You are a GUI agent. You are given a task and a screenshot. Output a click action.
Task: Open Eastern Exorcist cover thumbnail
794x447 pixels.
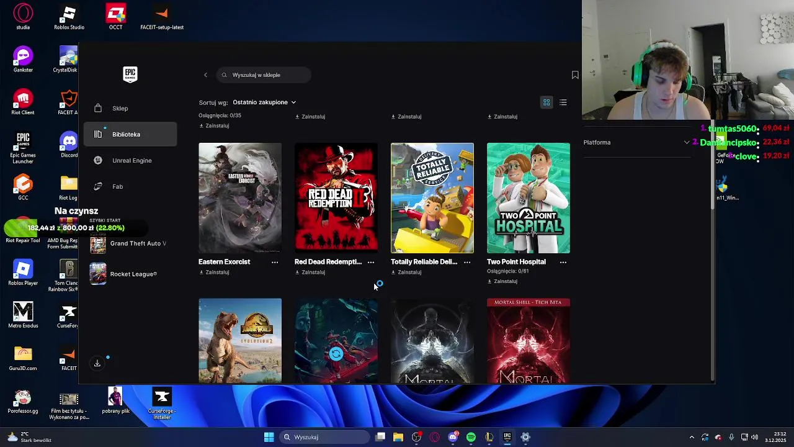240,198
